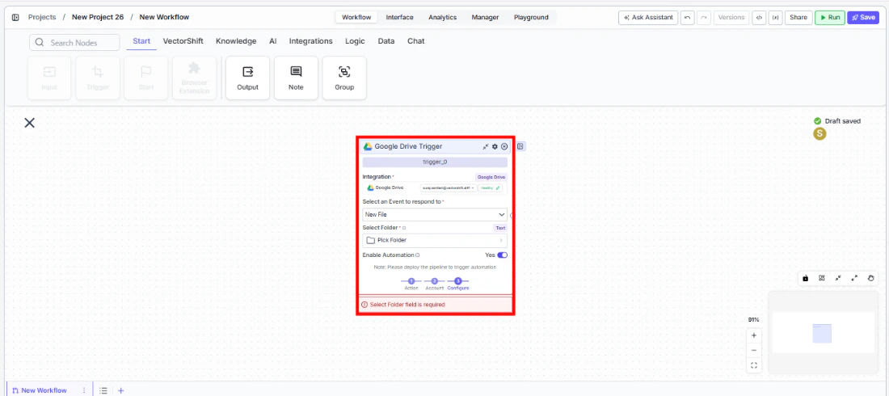This screenshot has height=396, width=889.
Task: Click the Share button
Action: (798, 18)
